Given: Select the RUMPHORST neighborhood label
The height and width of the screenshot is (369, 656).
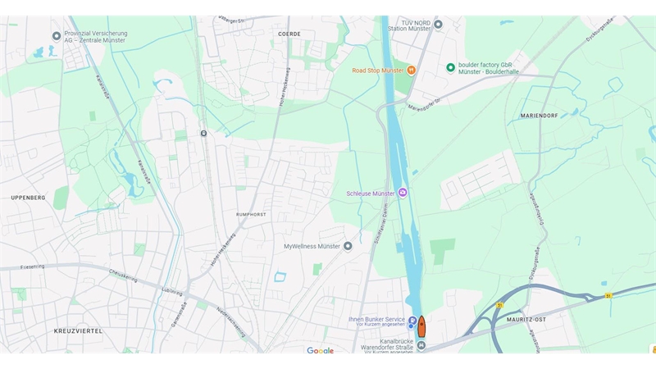Looking at the screenshot, I should (251, 215).
